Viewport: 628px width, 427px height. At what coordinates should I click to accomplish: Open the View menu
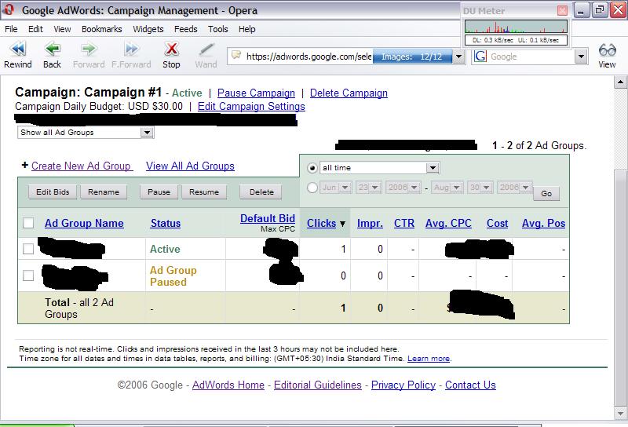(x=62, y=29)
